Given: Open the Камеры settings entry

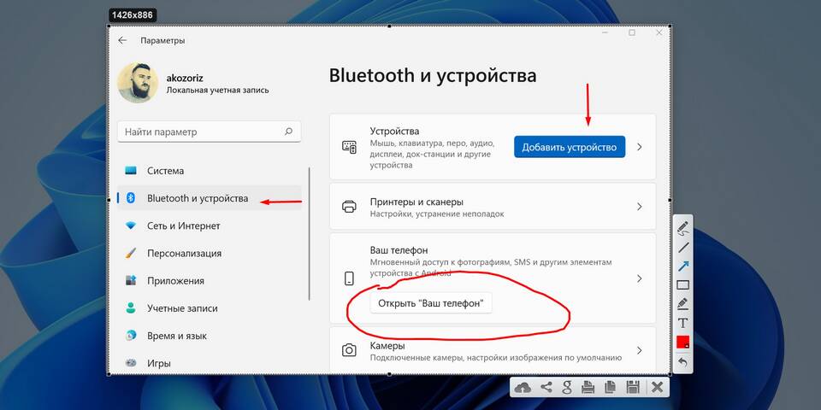Looking at the screenshot, I should pos(493,351).
